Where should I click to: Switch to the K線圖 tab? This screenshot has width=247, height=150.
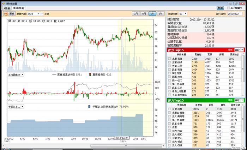click(x=6, y=8)
